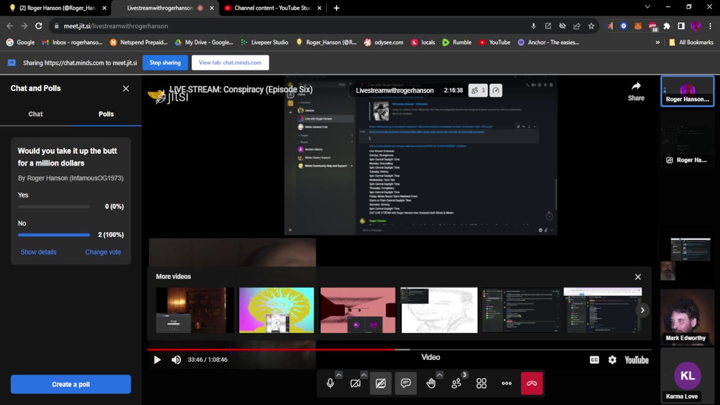Open the MetaMask fox extension
Screen dimensions: 720x405
[638, 26]
